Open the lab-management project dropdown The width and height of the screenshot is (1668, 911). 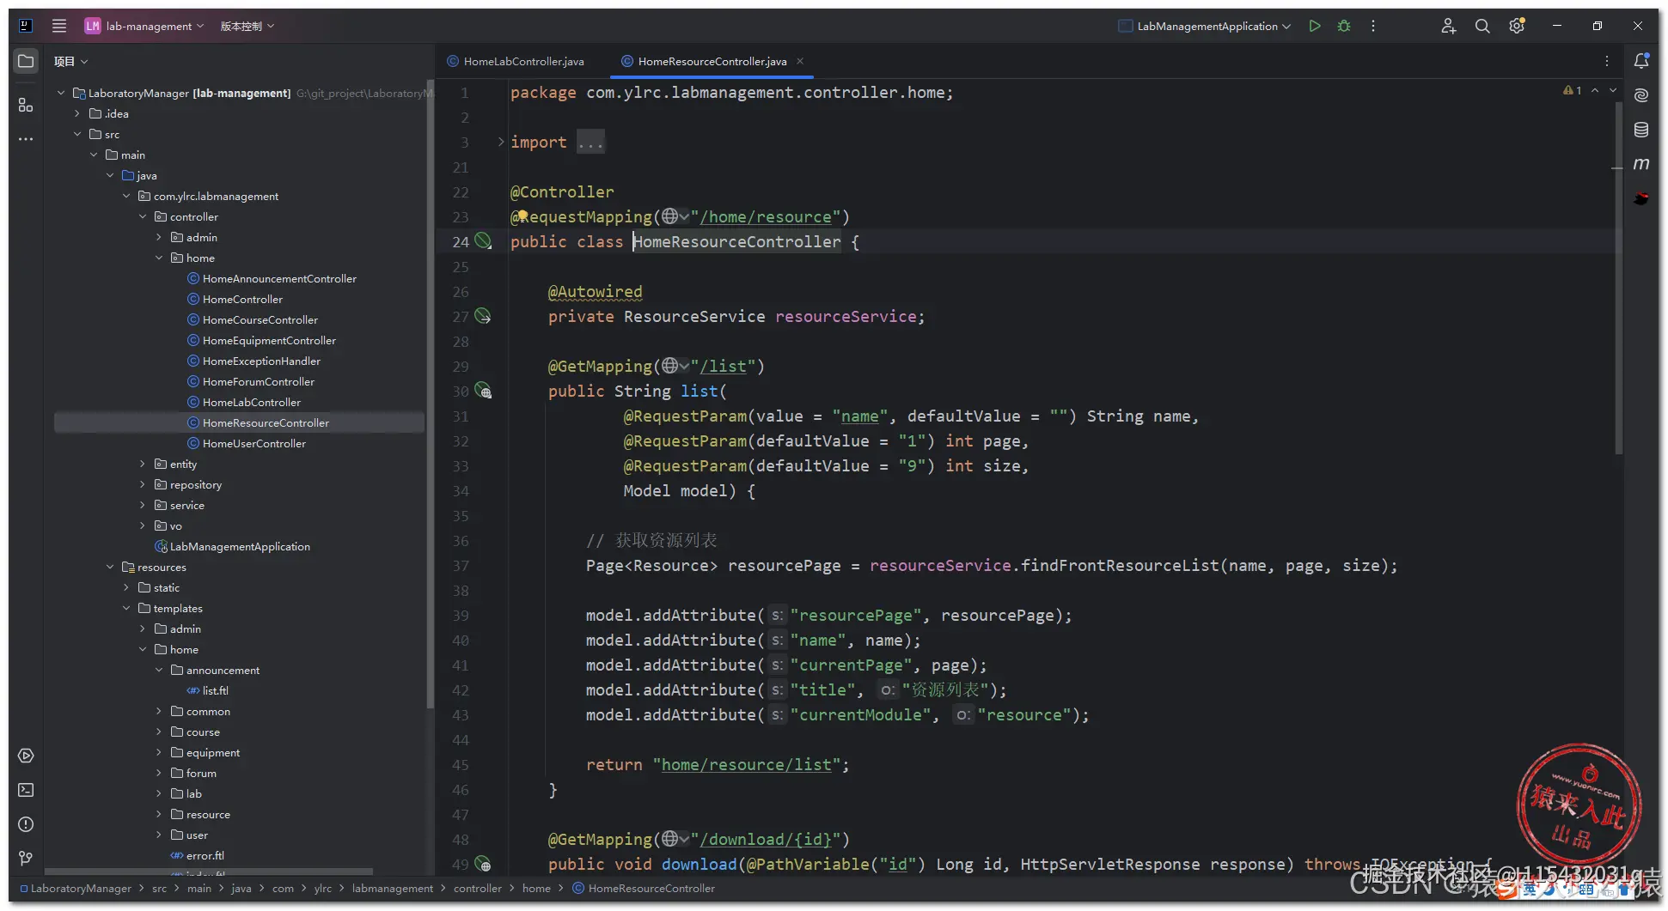coord(144,26)
